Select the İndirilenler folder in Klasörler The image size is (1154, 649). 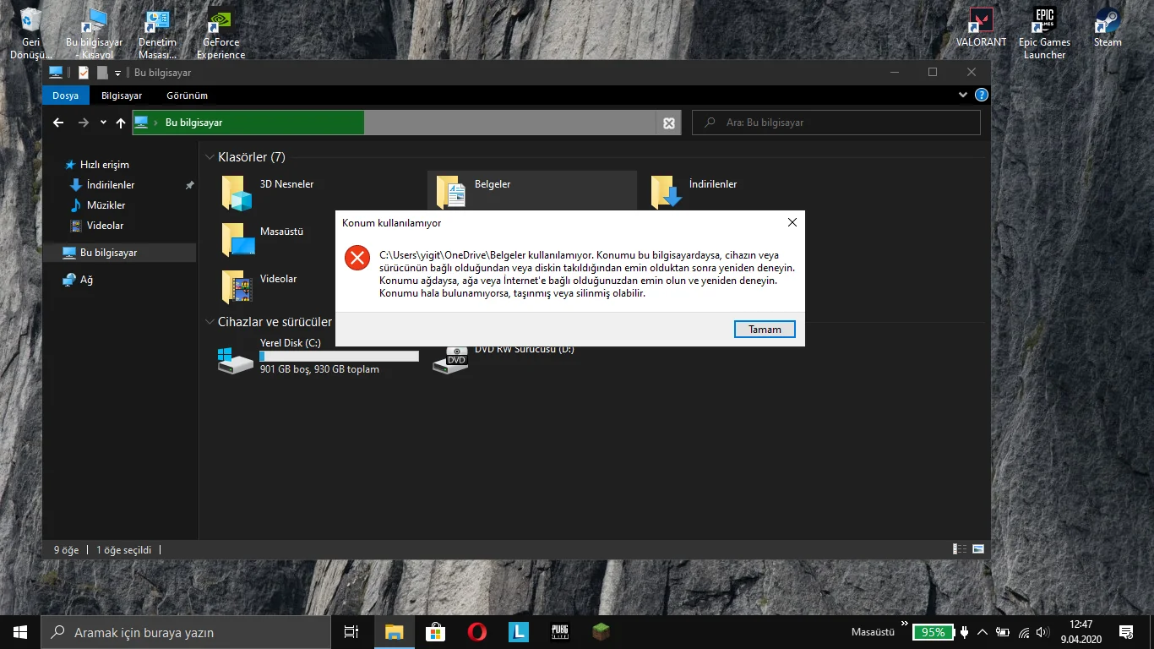click(x=667, y=193)
